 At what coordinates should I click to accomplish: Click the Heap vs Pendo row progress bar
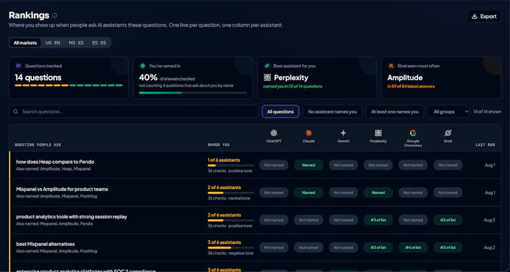[x=231, y=166]
